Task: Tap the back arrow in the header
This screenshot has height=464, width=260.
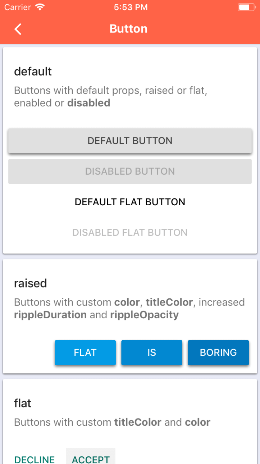Action: 18,29
